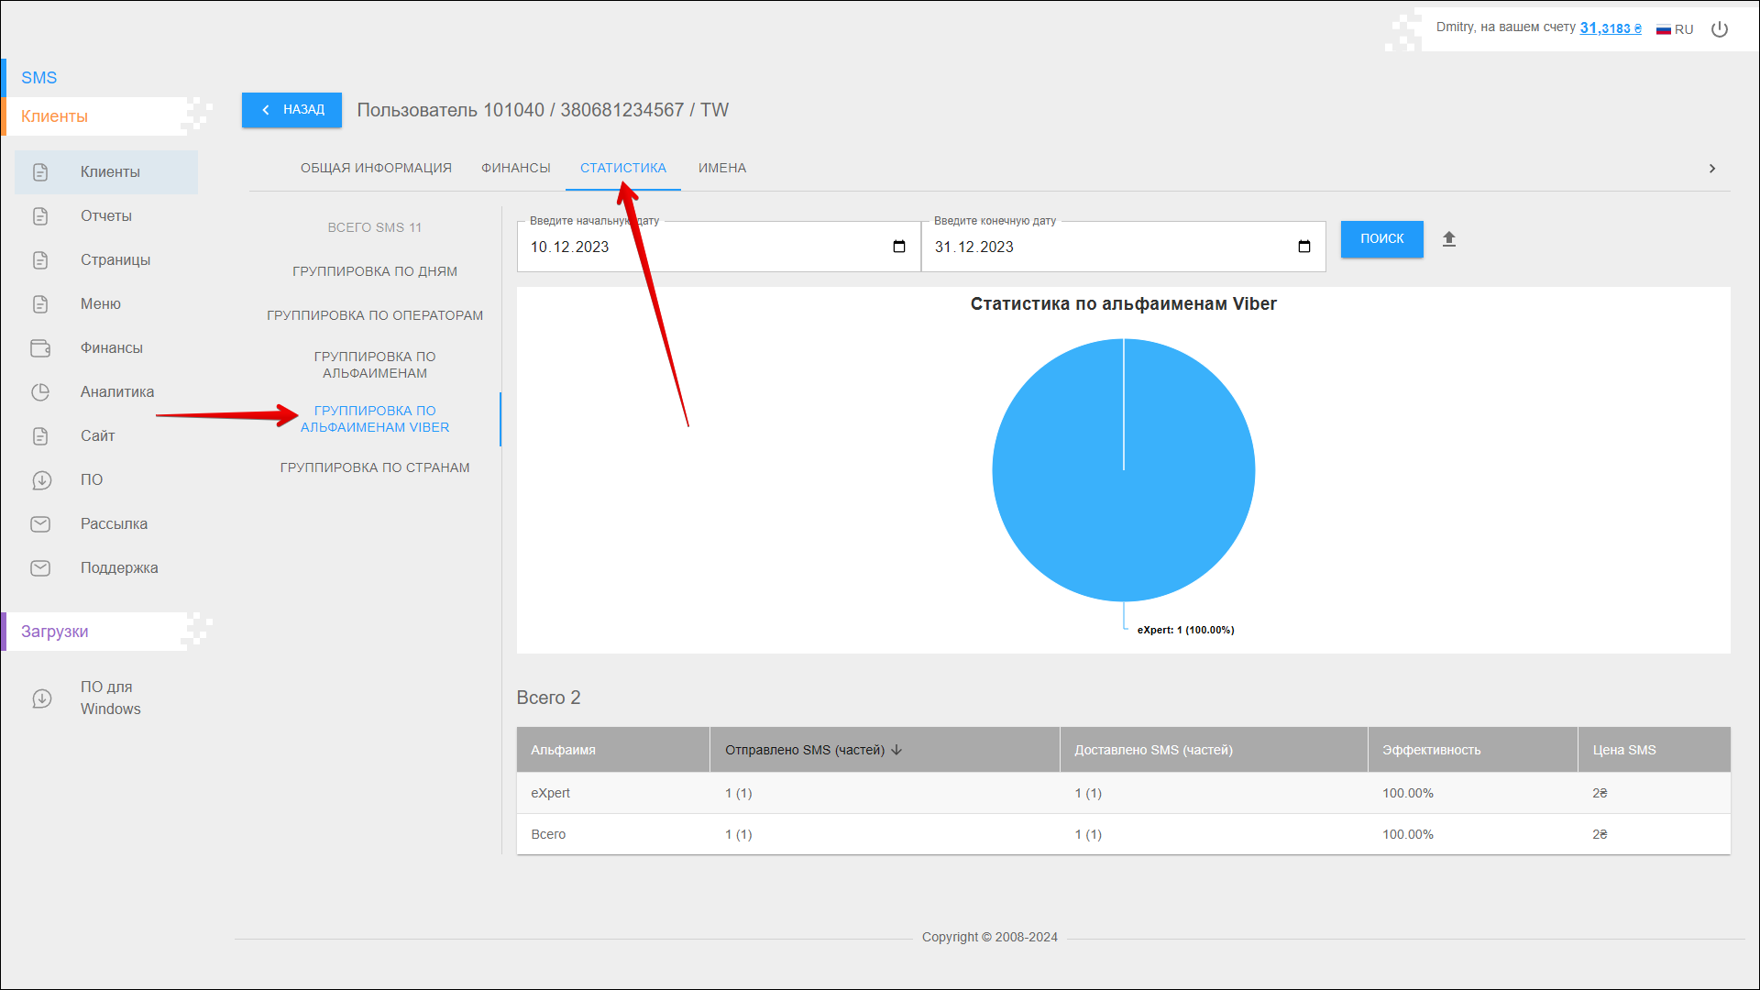Click the power/logout icon
Image resolution: width=1760 pixels, height=990 pixels.
pos(1720,29)
